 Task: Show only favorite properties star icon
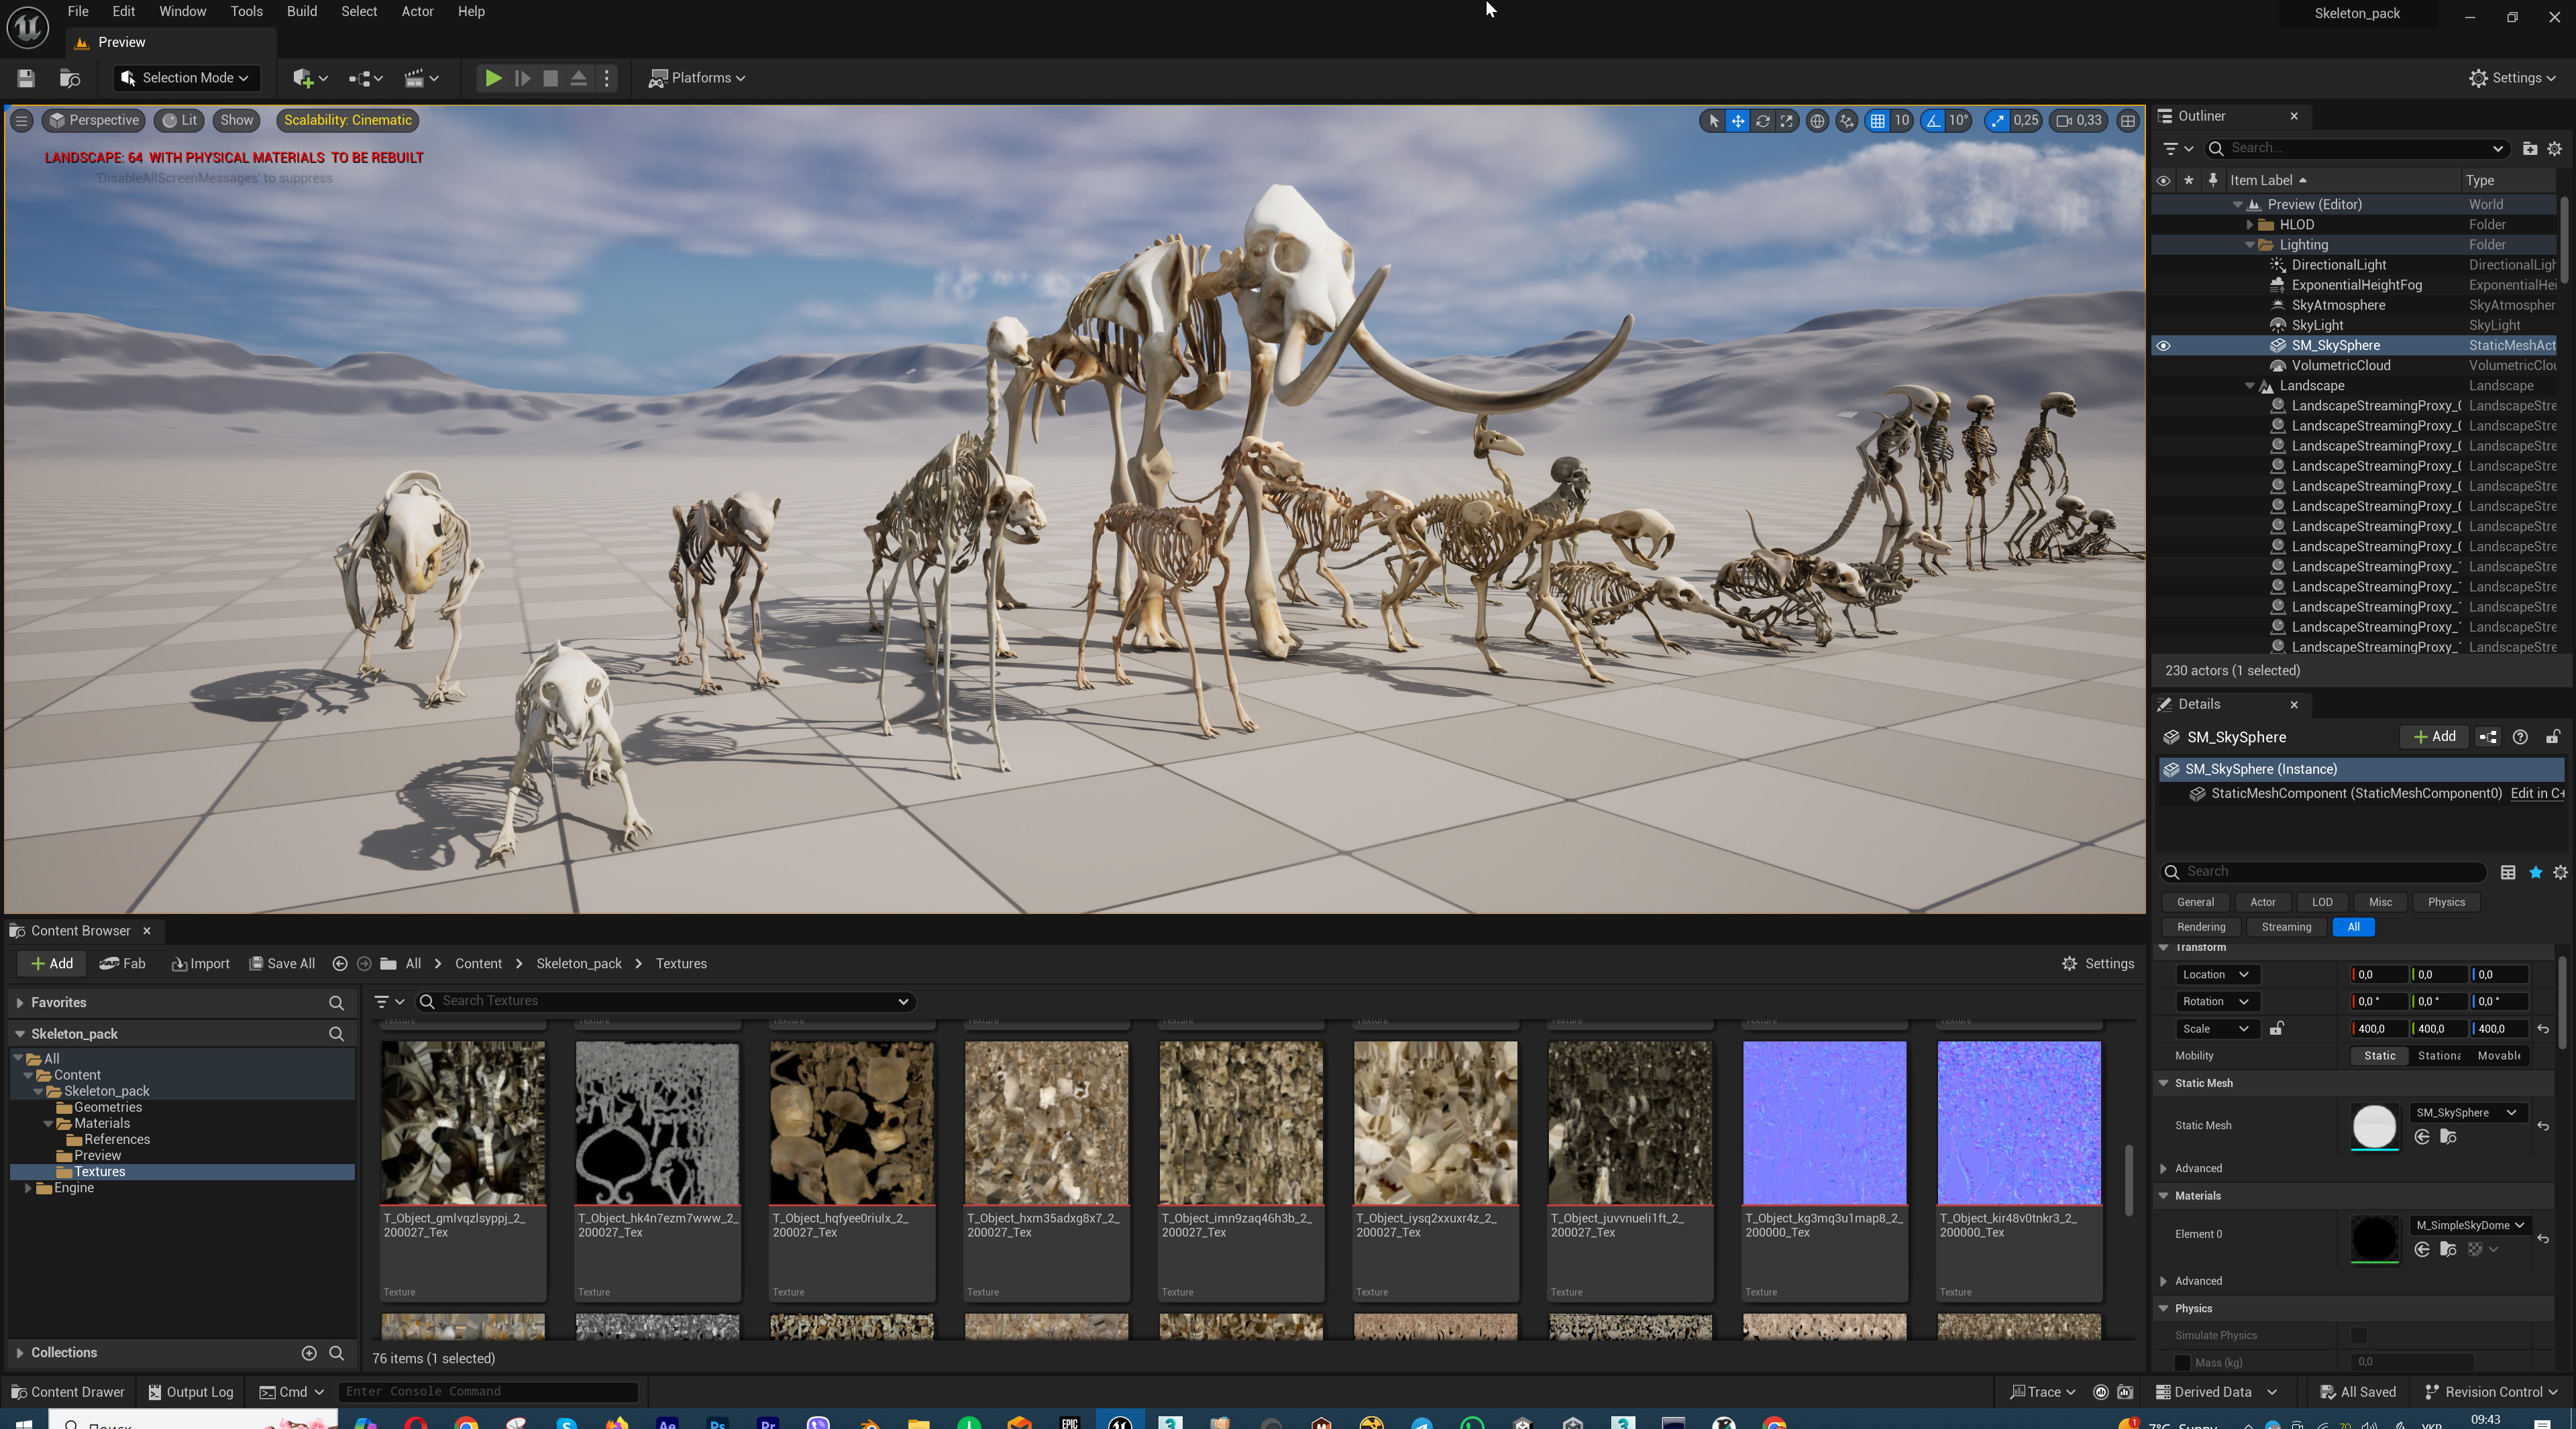(2535, 872)
